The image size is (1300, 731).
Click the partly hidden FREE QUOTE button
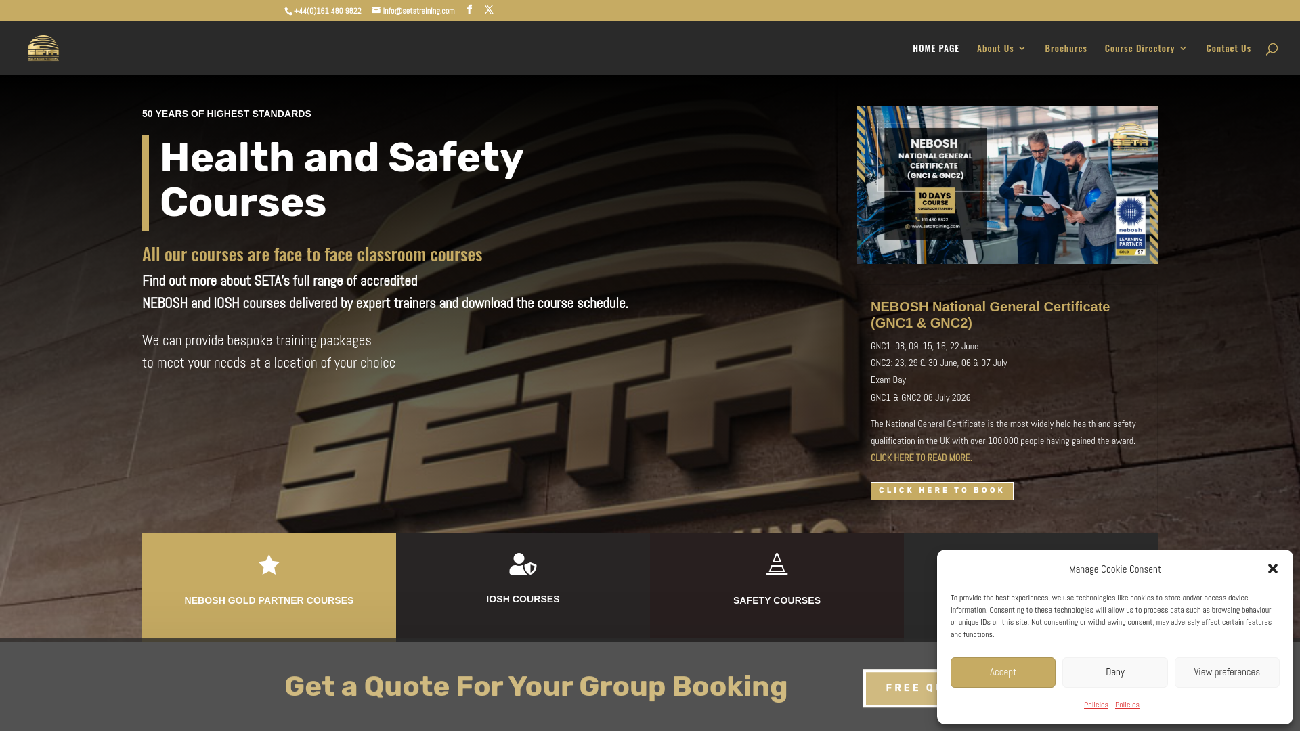pyautogui.click(x=901, y=688)
